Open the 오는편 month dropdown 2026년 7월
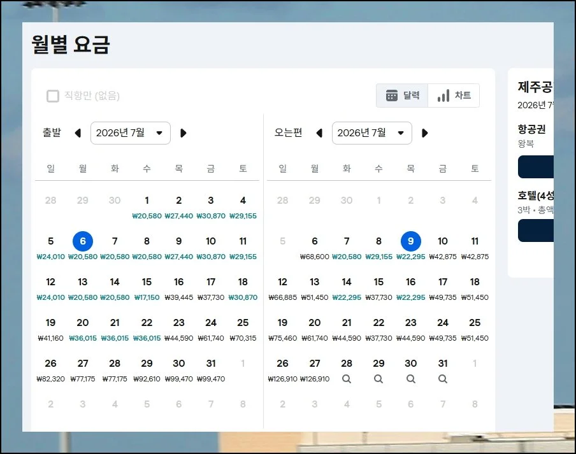 [371, 133]
